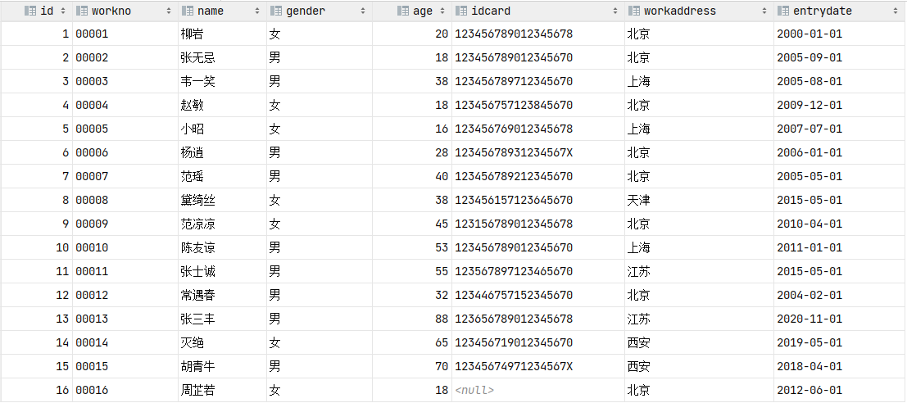907x403 pixels.
Task: Sort by idcard using its sort arrows
Action: (x=615, y=11)
